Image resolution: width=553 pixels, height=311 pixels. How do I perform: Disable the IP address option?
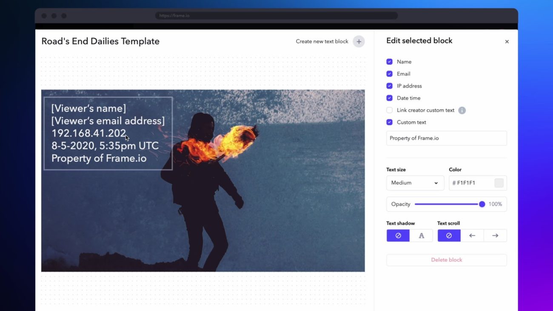[x=389, y=86]
